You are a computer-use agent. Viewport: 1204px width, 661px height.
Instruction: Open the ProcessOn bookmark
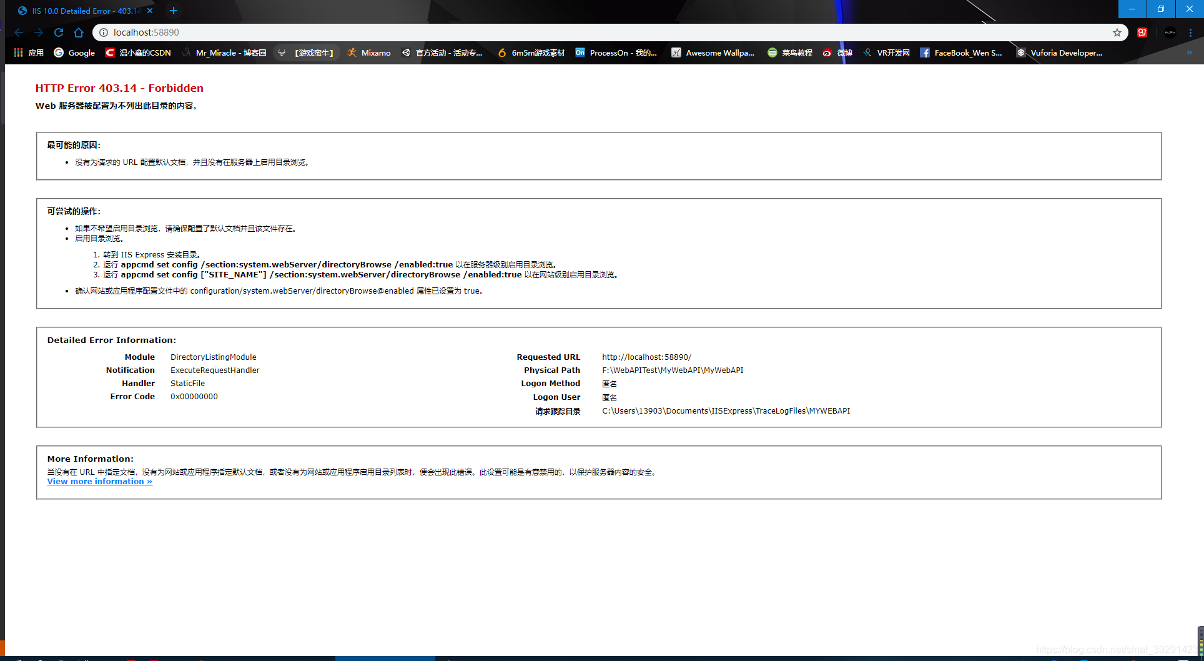click(x=616, y=53)
